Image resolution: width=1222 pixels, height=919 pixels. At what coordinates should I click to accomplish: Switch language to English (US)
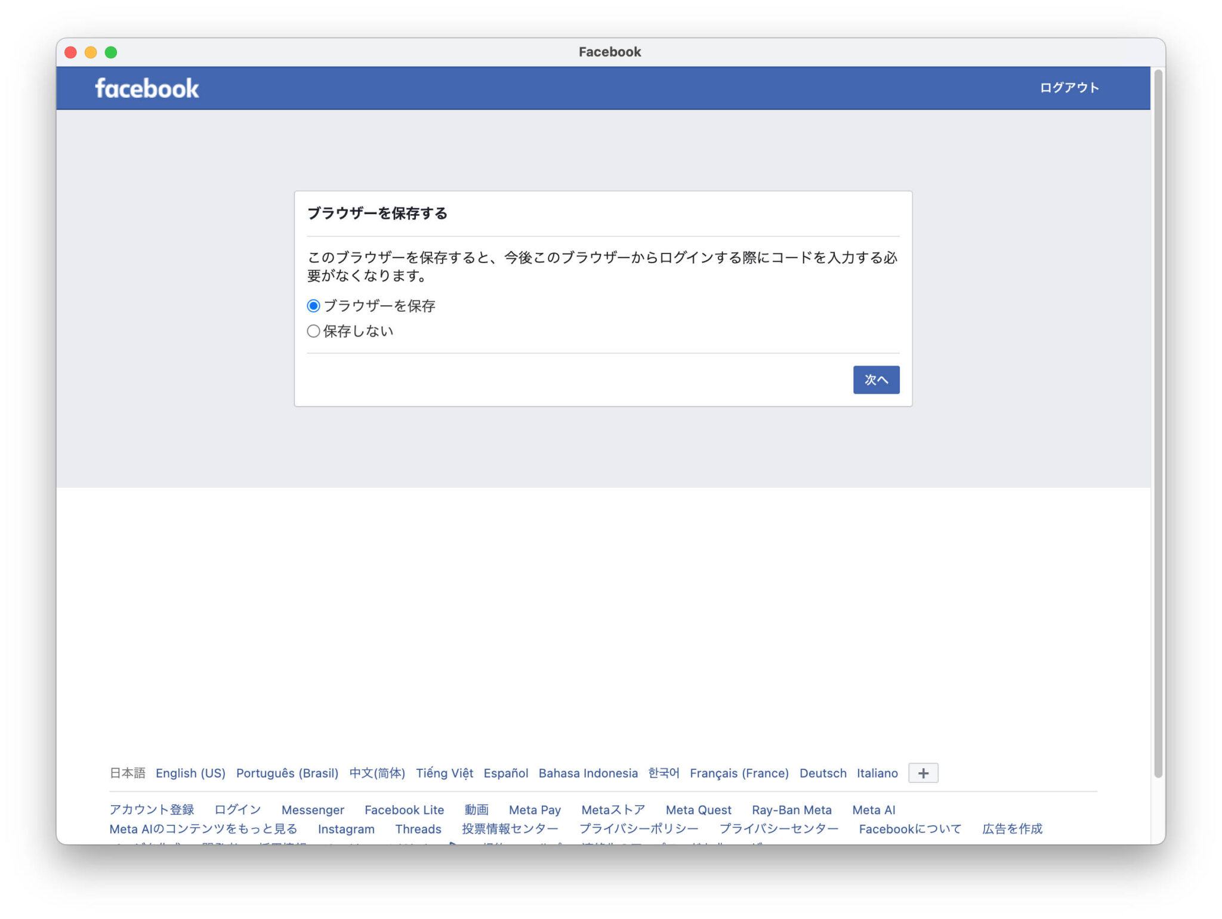point(190,773)
